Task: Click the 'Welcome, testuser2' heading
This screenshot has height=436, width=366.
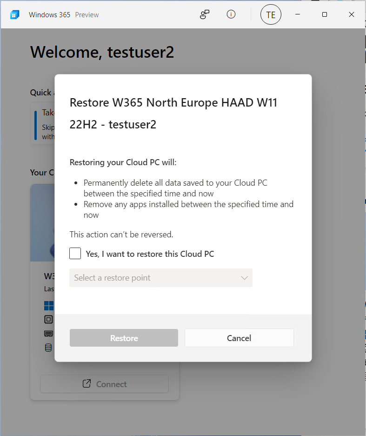Action: coord(102,52)
